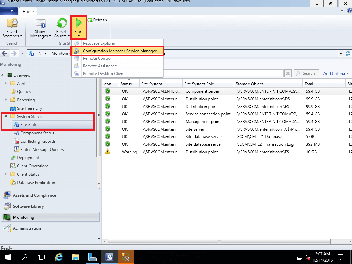Open Windows Start menu

point(8,257)
